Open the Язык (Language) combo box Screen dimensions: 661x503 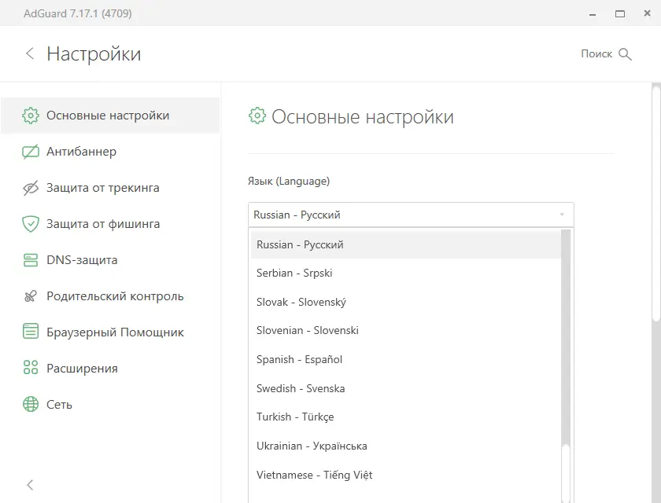[411, 214]
